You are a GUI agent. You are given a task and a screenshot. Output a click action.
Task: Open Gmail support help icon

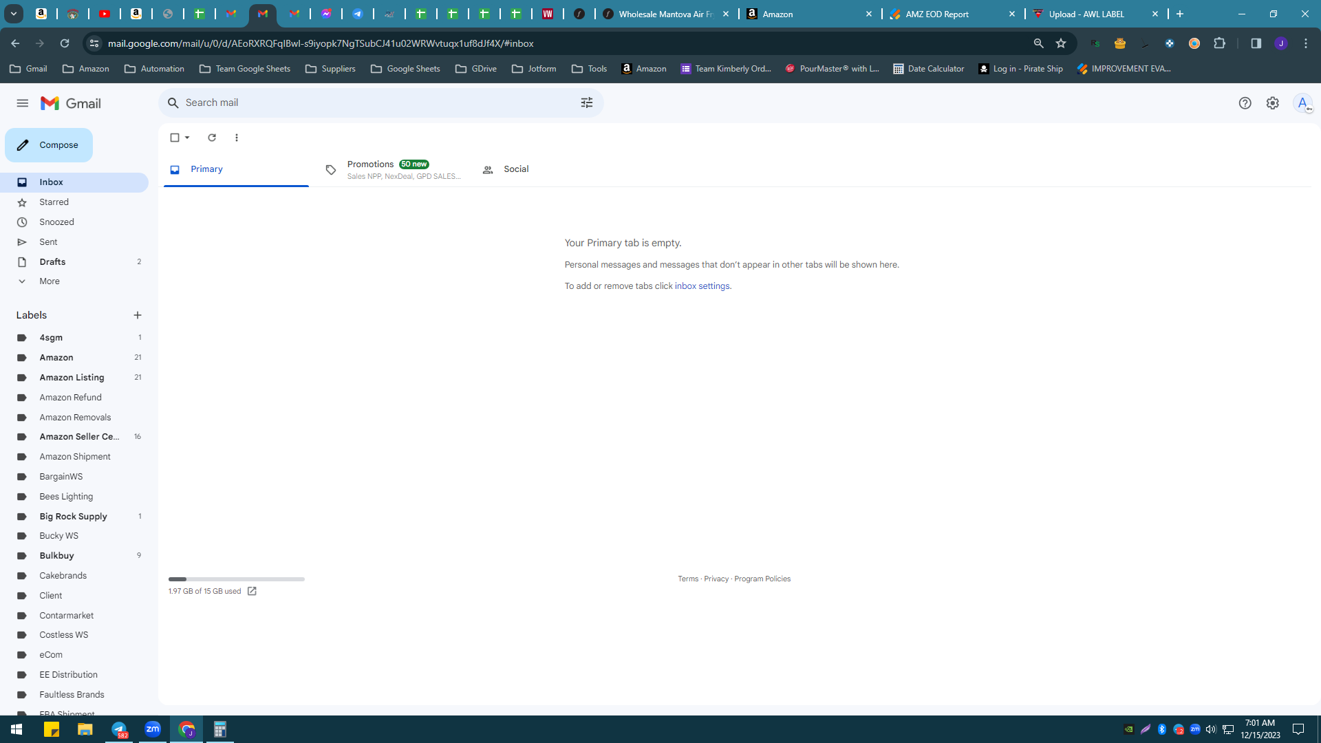[1245, 103]
